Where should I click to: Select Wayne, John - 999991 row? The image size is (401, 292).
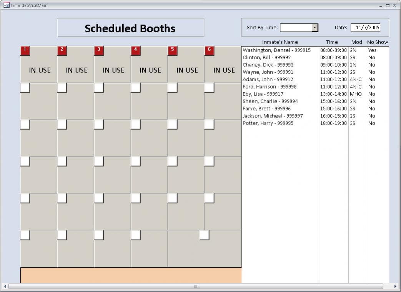[315, 72]
